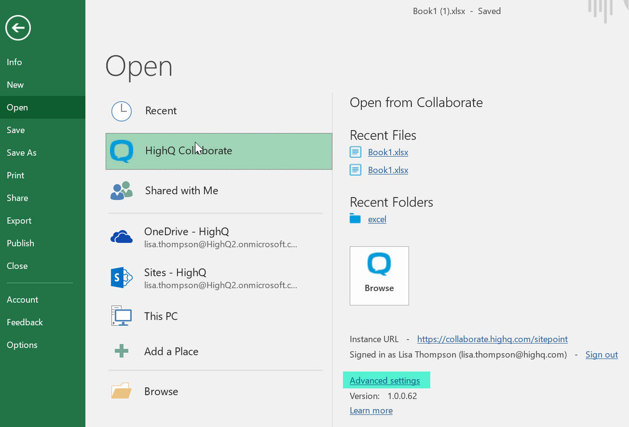This screenshot has width=629, height=427.
Task: Click the This PC monitor icon
Action: [x=121, y=316]
